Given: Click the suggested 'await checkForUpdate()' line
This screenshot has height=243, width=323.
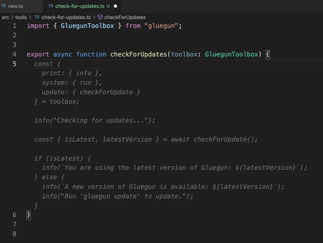Looking at the screenshot, I should [146, 139].
